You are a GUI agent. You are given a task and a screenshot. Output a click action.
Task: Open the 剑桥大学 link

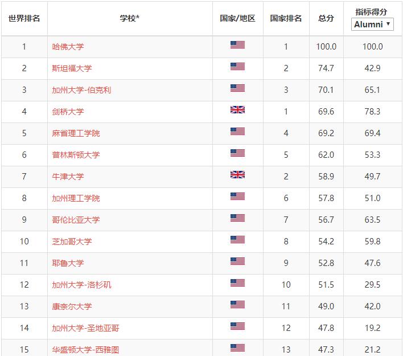click(68, 112)
